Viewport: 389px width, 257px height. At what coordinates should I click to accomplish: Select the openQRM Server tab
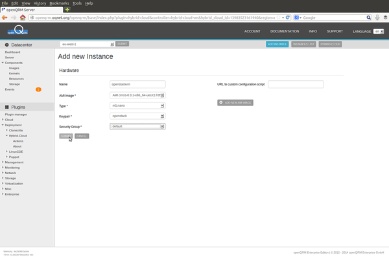click(x=32, y=10)
